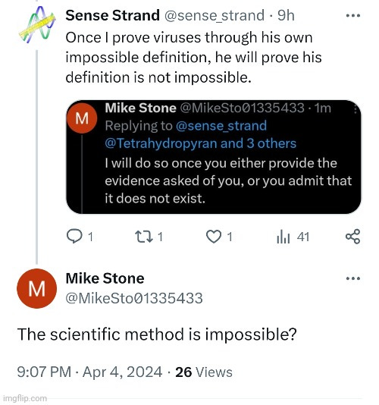Open Sense Strand's profile avatar
The height and width of the screenshot is (405, 379).
point(37,25)
